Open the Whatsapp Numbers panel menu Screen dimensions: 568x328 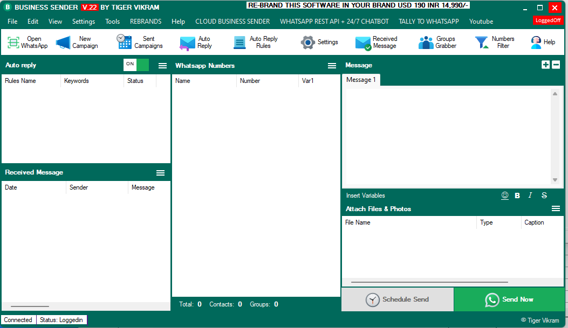tap(331, 65)
